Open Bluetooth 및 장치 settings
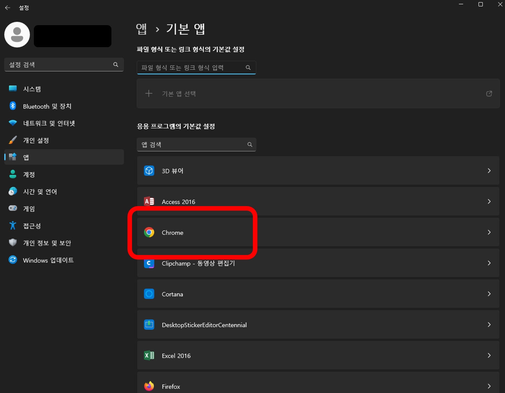Screen dimensions: 505x393 coord(64,106)
